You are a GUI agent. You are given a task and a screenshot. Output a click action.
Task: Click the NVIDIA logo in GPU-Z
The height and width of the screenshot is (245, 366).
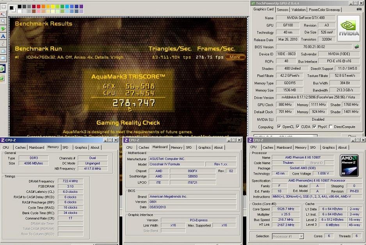click(x=349, y=28)
